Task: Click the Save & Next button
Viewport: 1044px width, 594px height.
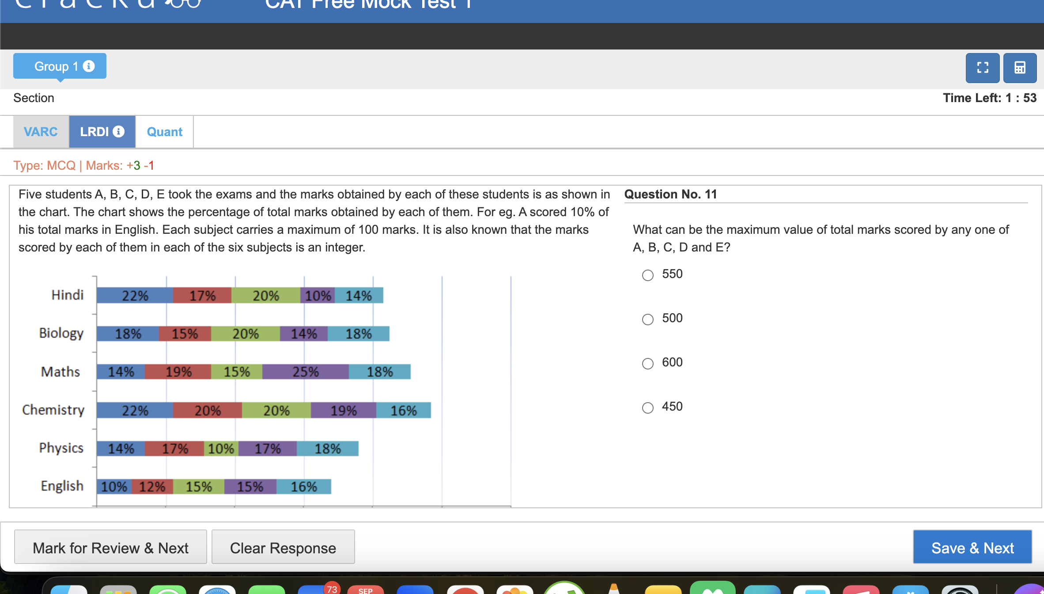Action: [972, 548]
